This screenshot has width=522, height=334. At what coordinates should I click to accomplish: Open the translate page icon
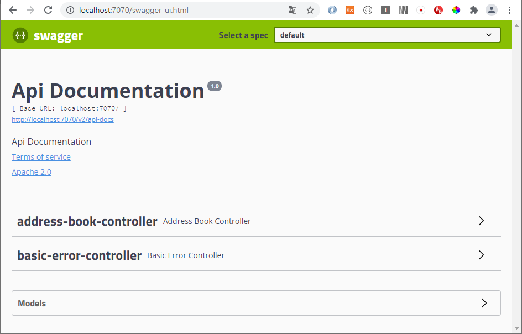click(293, 10)
